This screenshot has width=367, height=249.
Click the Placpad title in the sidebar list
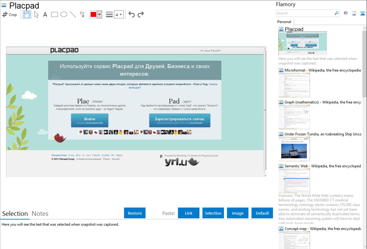(294, 29)
